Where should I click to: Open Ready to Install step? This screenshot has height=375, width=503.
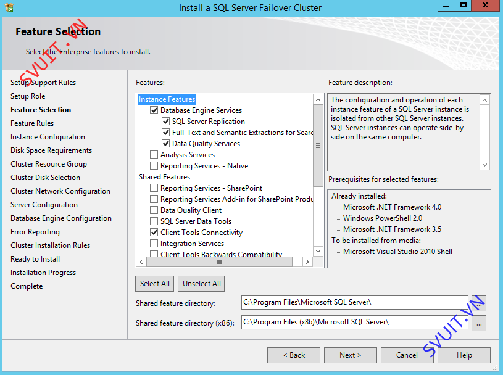[x=35, y=259]
